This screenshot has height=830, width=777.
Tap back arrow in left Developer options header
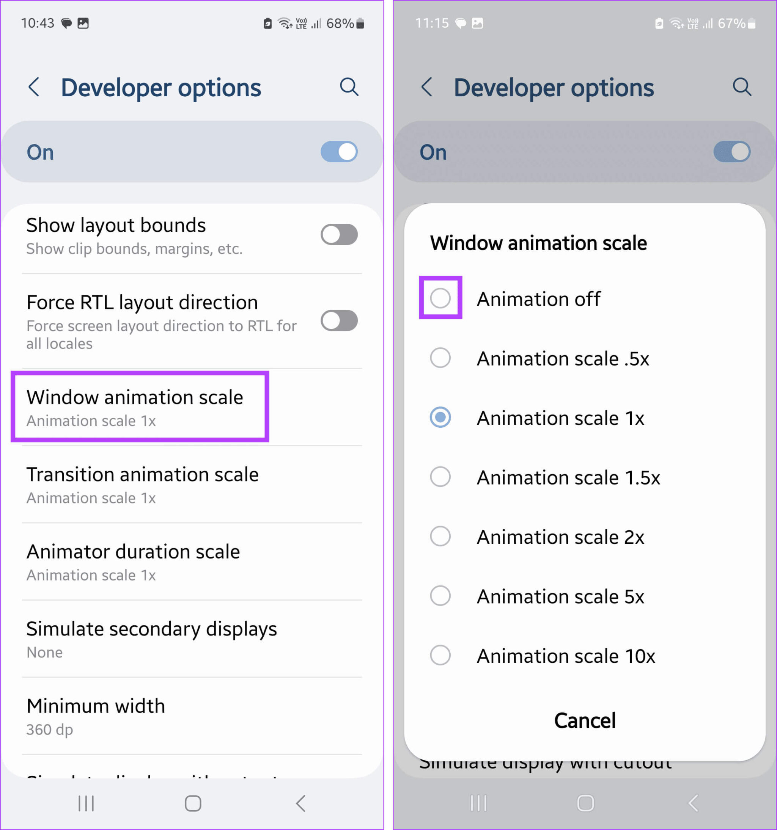[34, 87]
